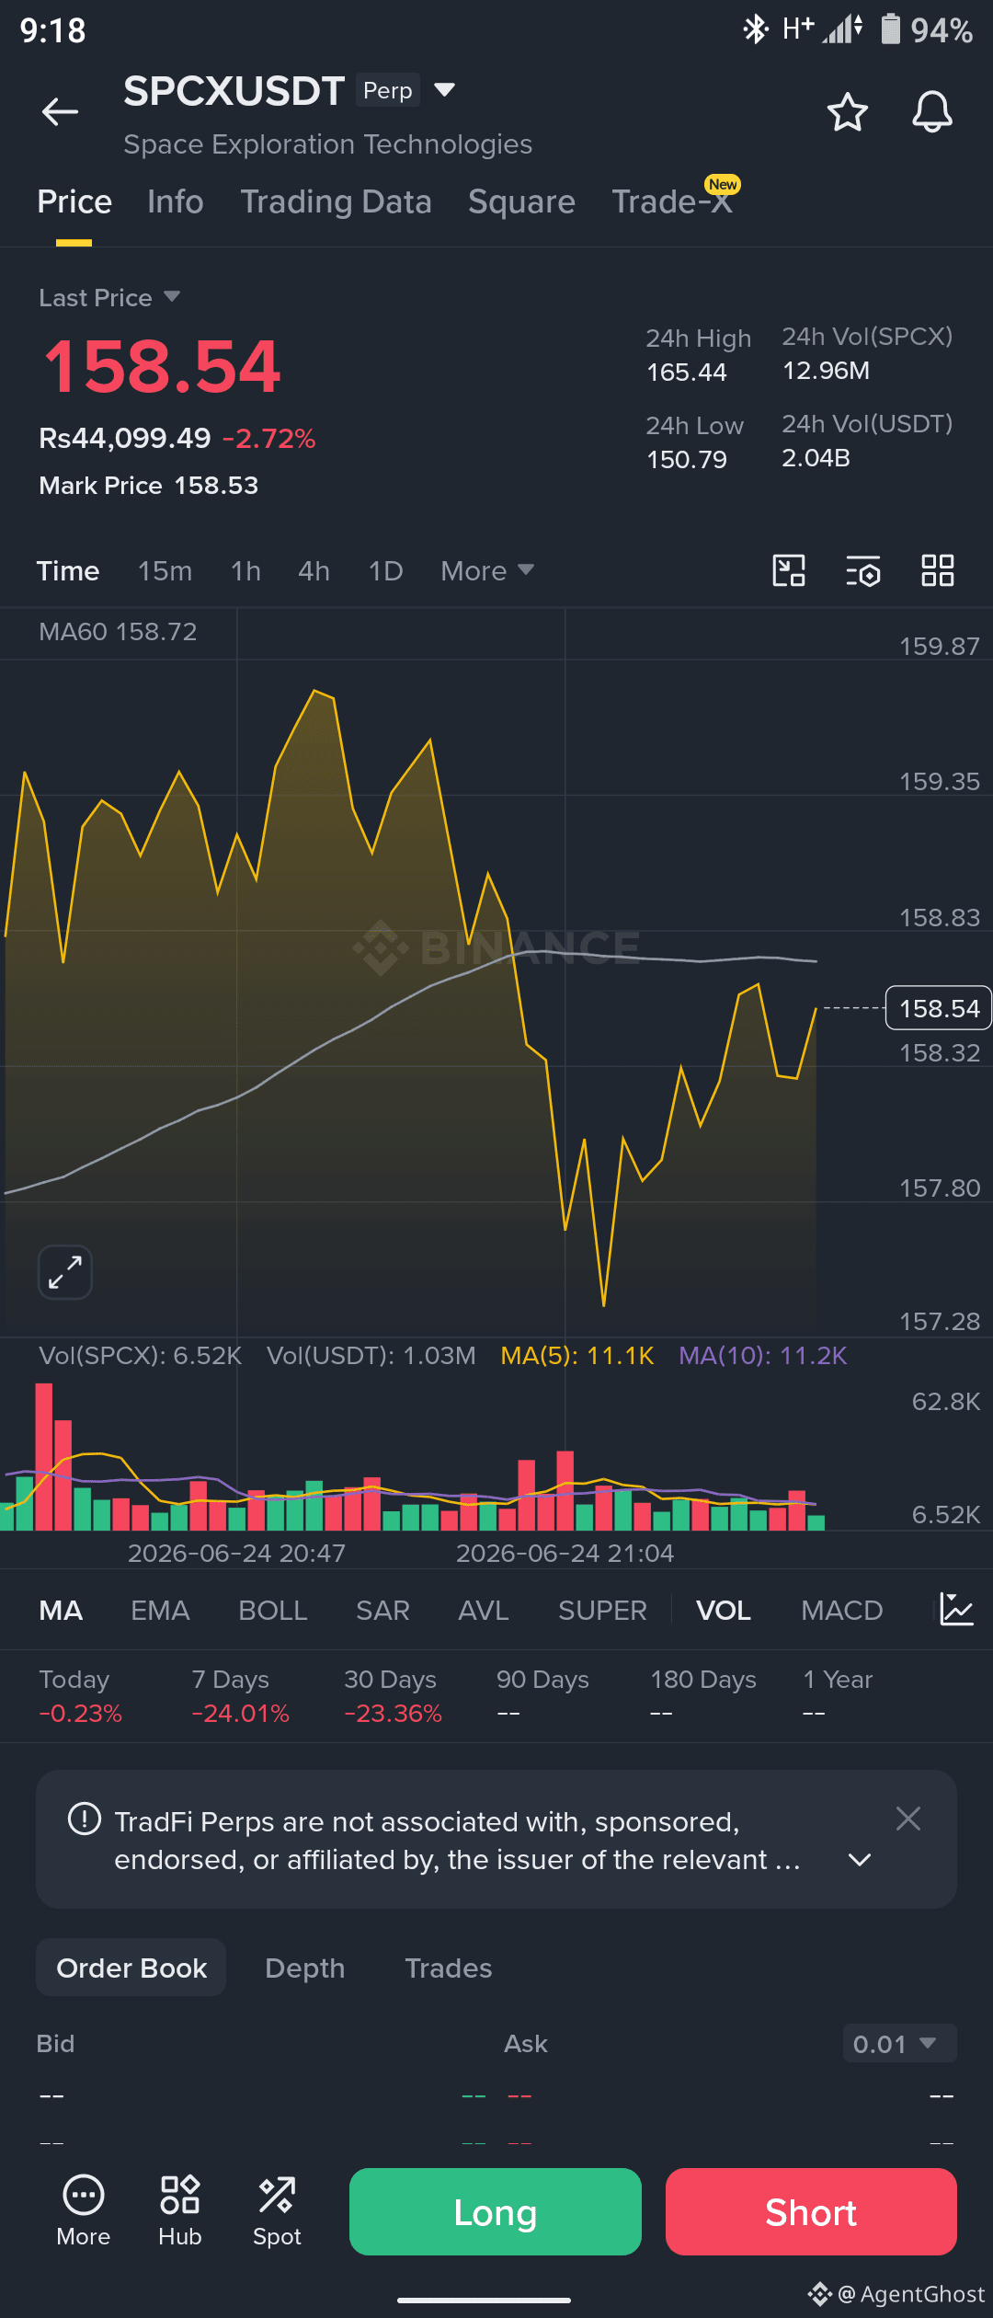
Task: Change order book precision 0.01
Action: (899, 2044)
